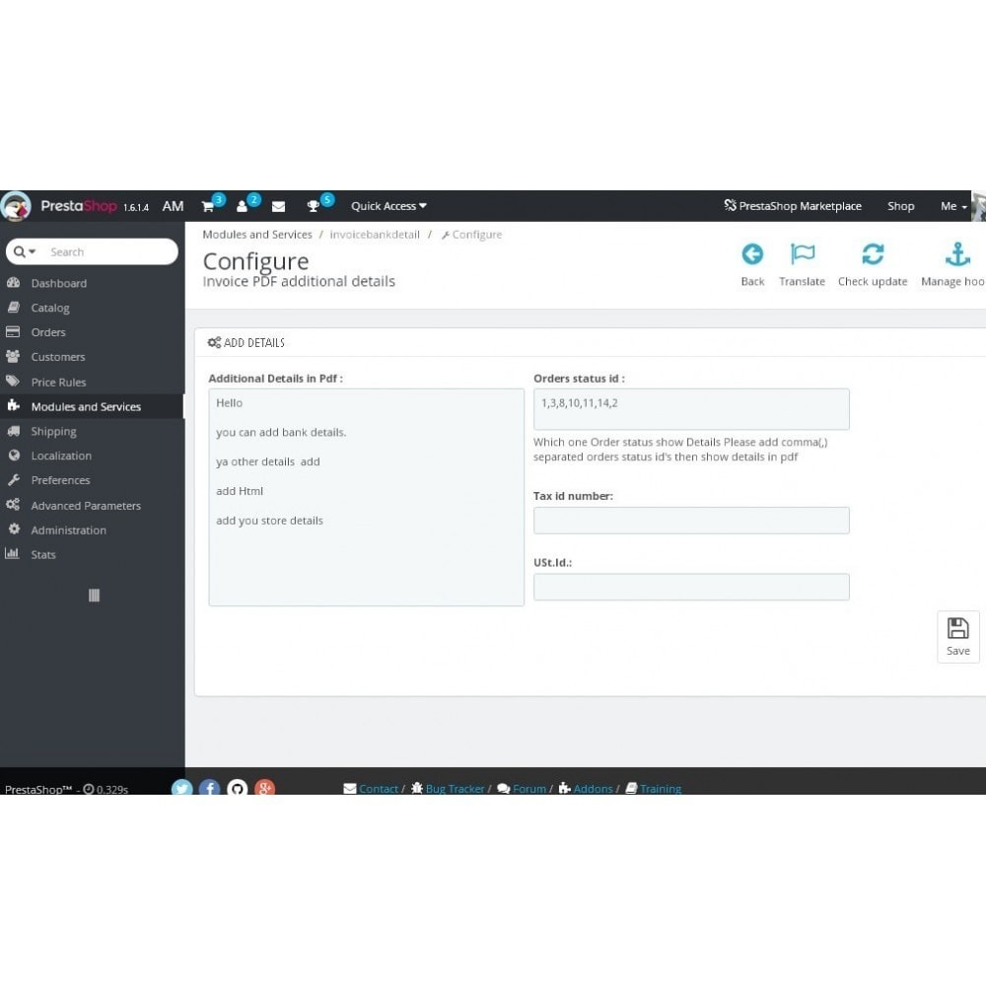Open the Training footer link
The width and height of the screenshot is (986, 986).
tap(661, 789)
